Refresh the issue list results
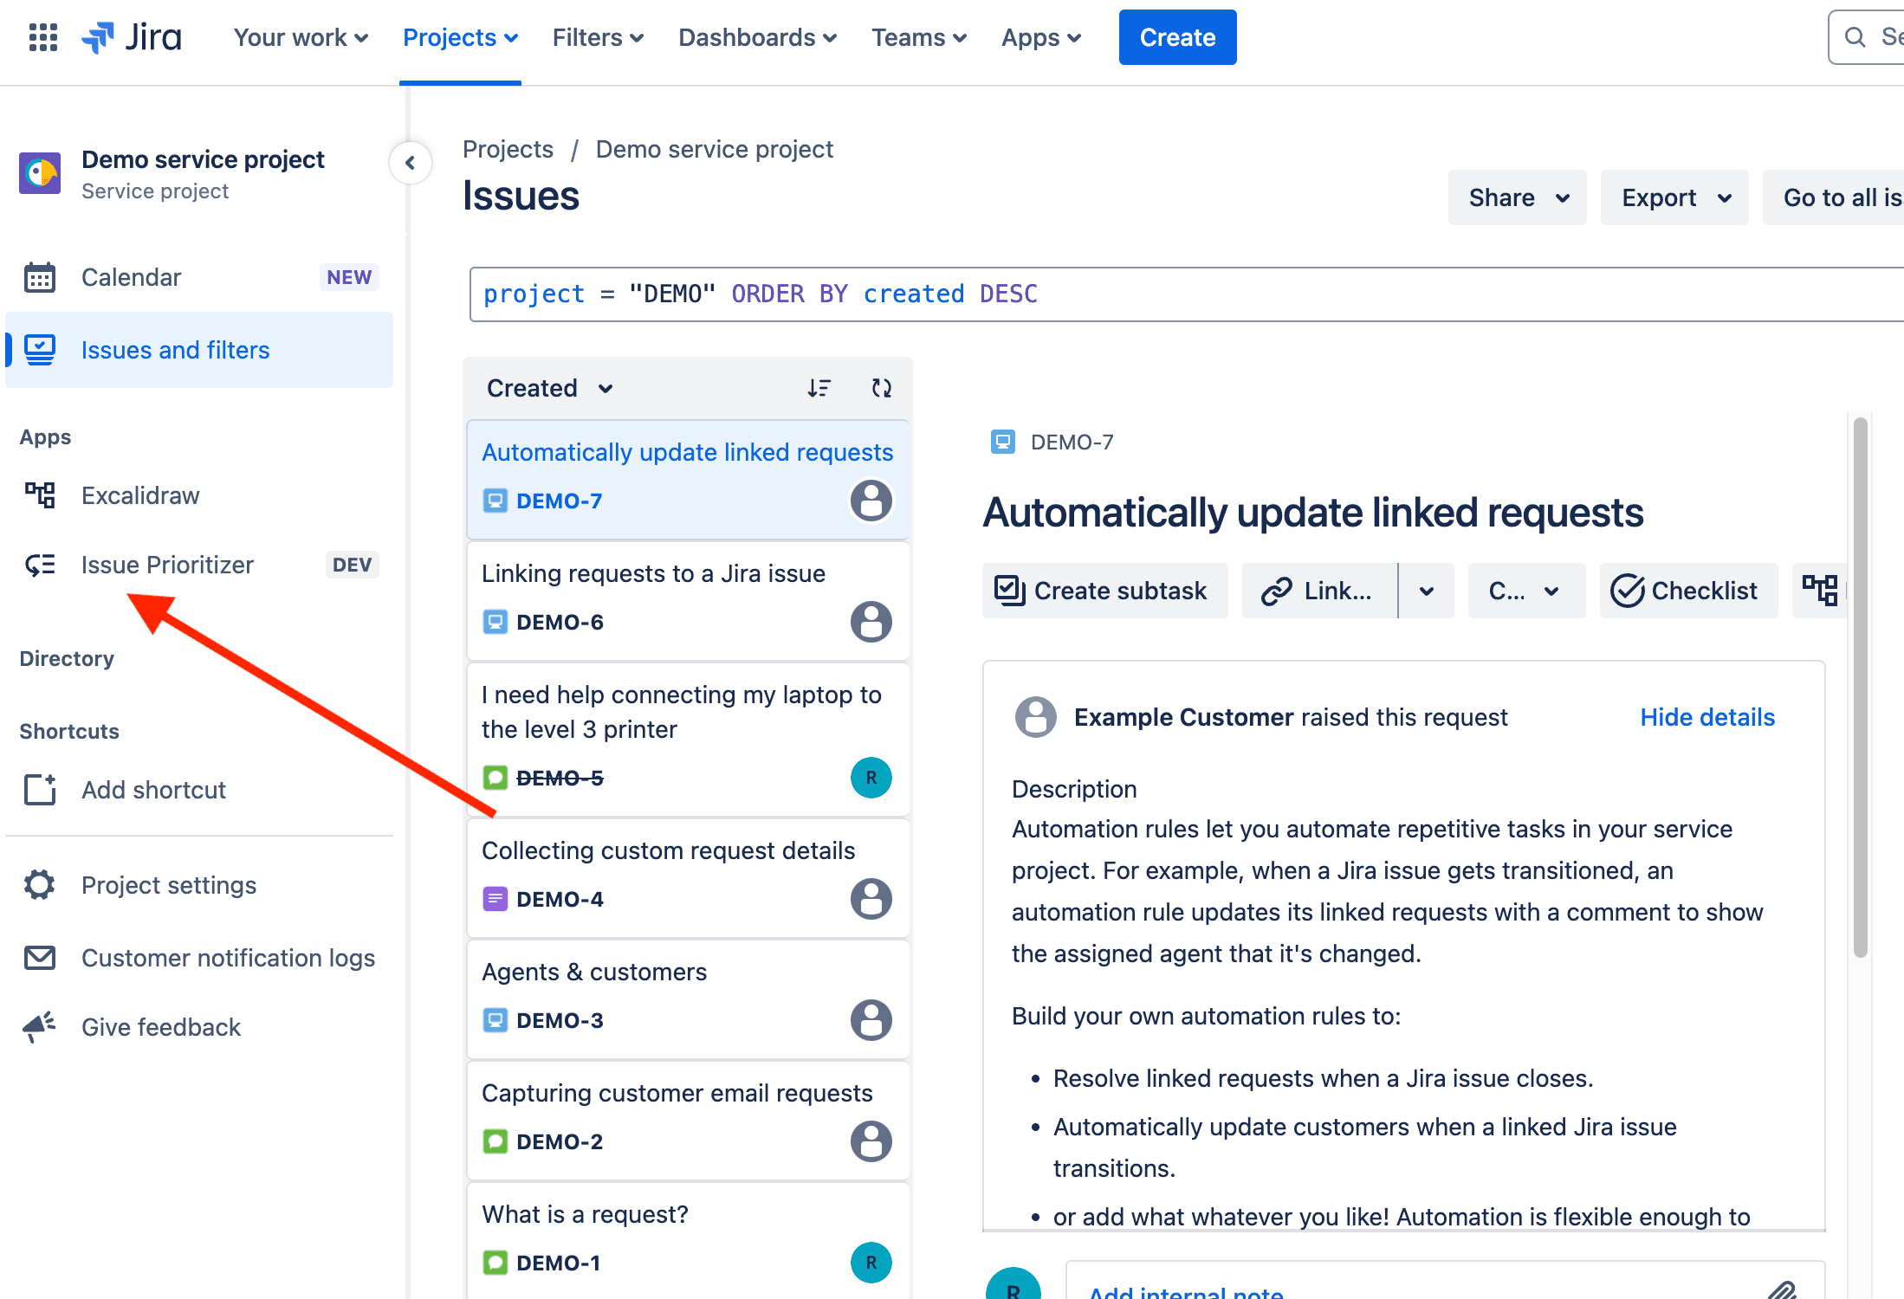 pyautogui.click(x=882, y=388)
